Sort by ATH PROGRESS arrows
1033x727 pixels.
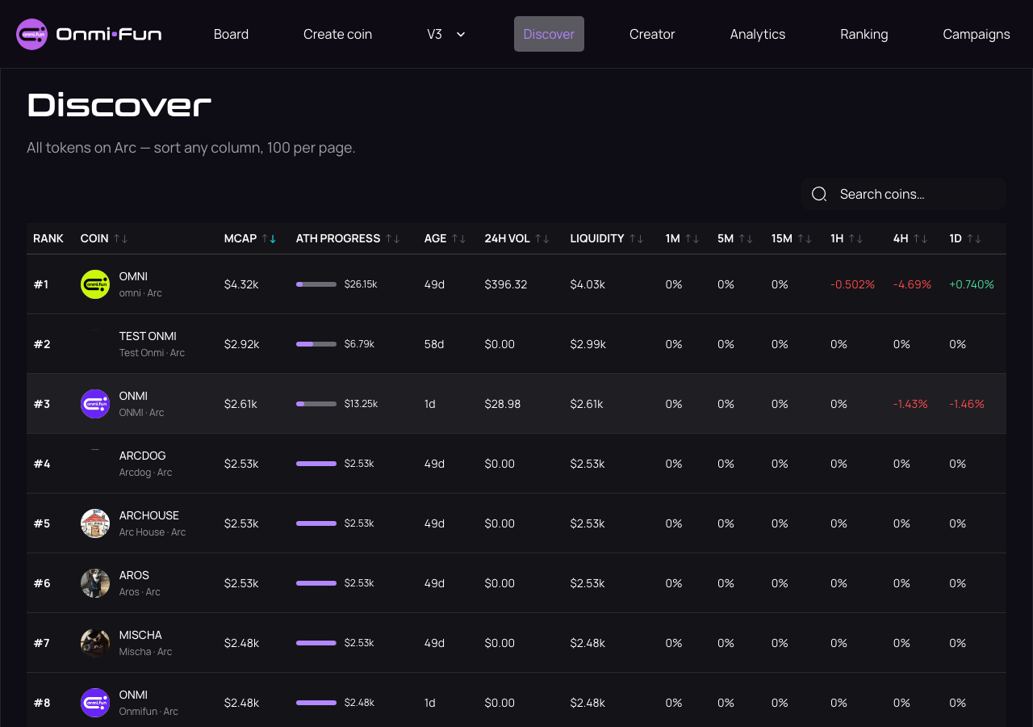tap(393, 238)
